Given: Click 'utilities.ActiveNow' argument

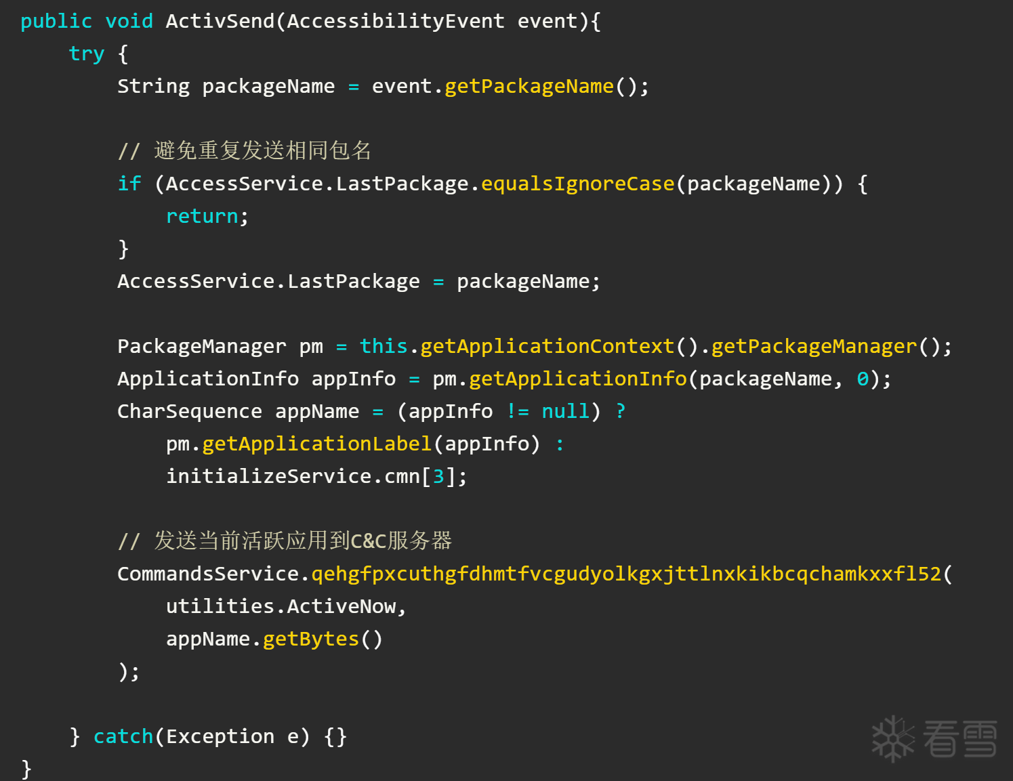Looking at the screenshot, I should 281,606.
